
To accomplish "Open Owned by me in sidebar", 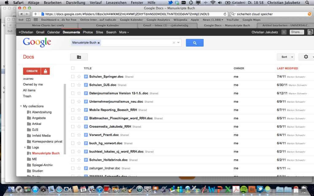I will coord(33,85).
